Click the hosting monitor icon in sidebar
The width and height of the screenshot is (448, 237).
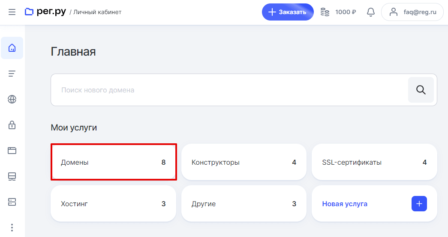tap(12, 176)
